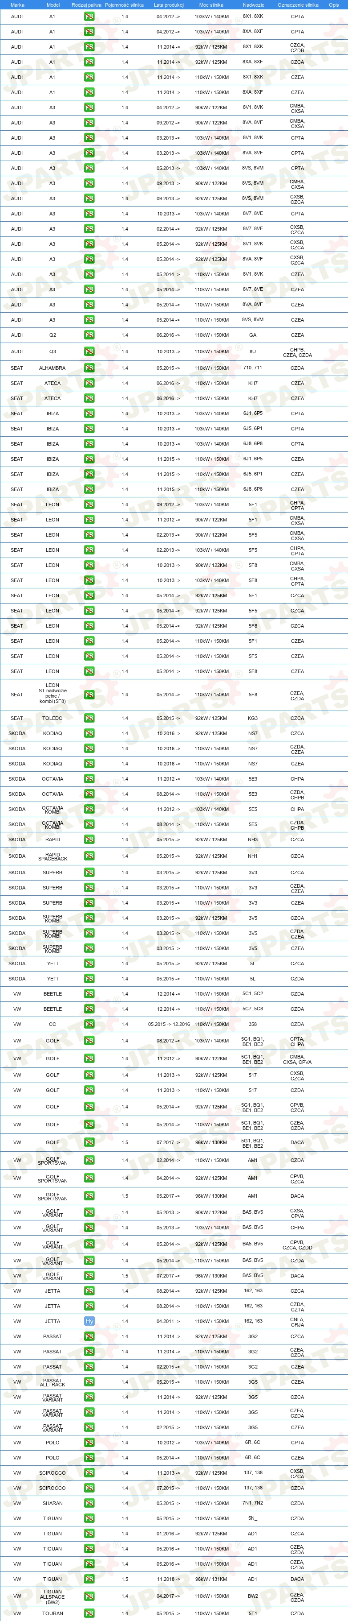Click the fuel icon in the TIGUAN 5N_ row
This screenshot has width=348, height=1621.
pos(89,1518)
